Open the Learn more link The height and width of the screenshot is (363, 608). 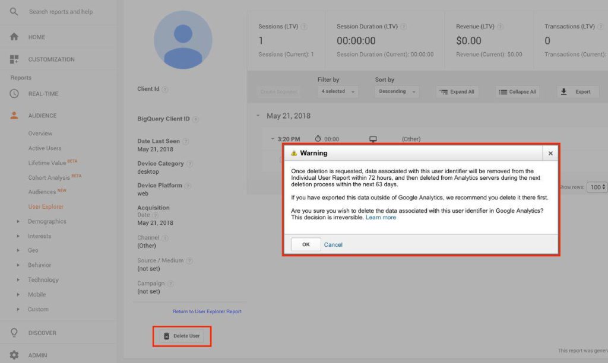pos(381,218)
